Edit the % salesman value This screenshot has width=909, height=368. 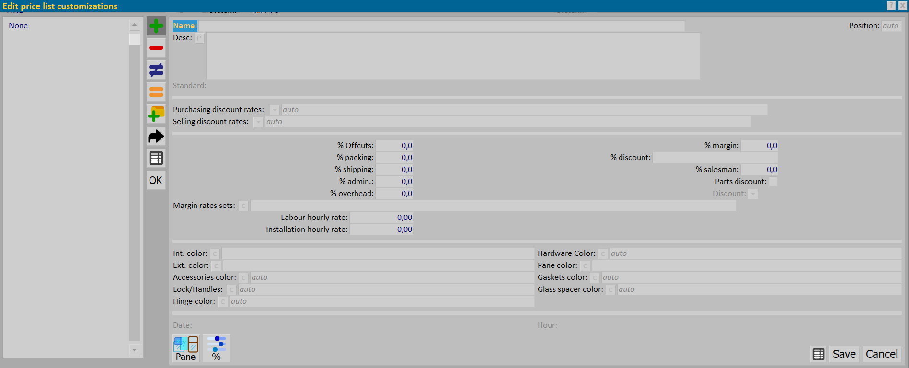coord(759,170)
